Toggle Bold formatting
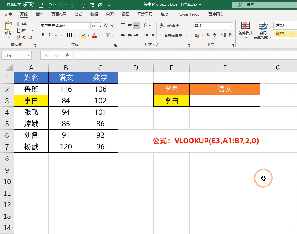 tap(43, 35)
